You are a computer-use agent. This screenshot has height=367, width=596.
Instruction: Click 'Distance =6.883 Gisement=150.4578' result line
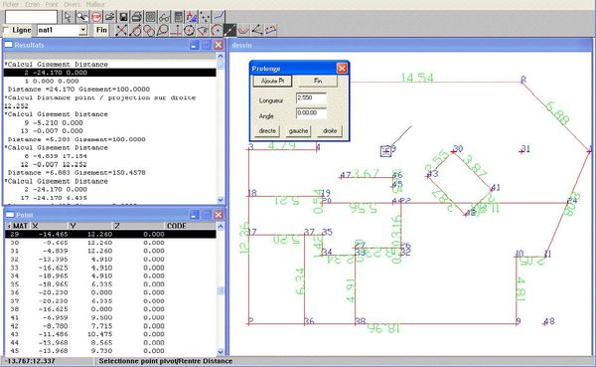coord(76,173)
